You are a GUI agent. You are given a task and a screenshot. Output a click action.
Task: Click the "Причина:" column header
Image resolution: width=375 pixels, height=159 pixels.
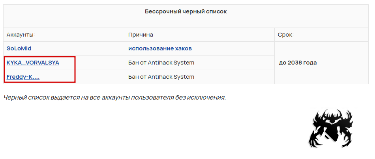(141, 35)
